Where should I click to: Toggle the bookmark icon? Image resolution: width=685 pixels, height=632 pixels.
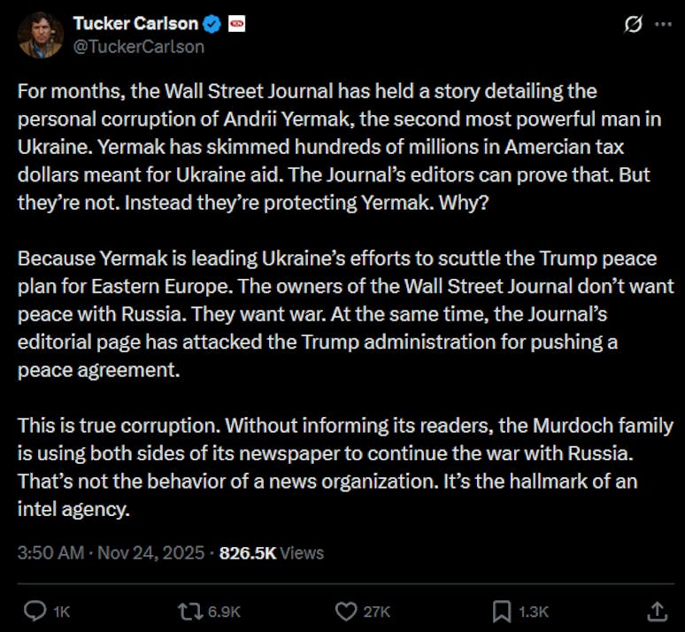[501, 610]
